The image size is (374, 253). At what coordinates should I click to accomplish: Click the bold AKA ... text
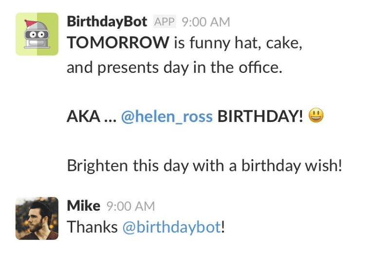(92, 116)
